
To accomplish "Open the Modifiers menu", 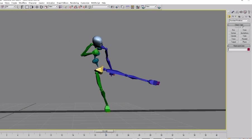I will tap(23, 3).
